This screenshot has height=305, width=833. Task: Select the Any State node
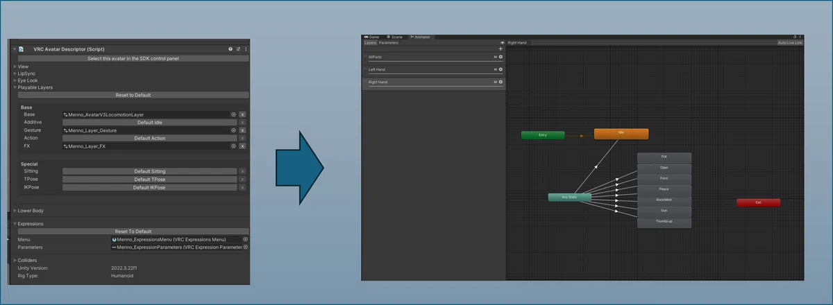(569, 197)
